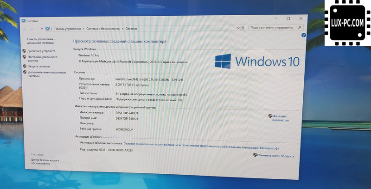Viewport: 371px width, 189px height.
Task: Go to the Панель управления breadcrumb
Action: (x=68, y=29)
